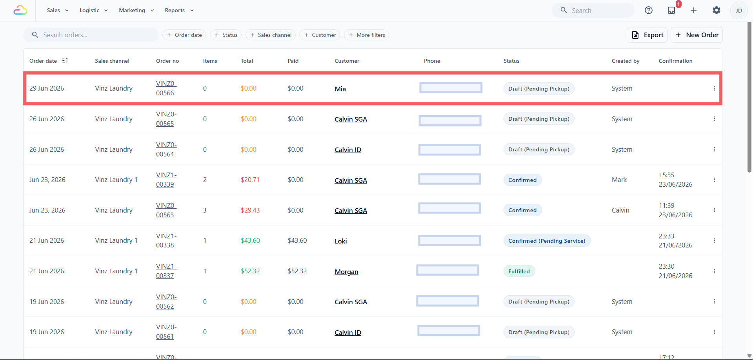Image resolution: width=753 pixels, height=360 pixels.
Task: Add a Sales channel filter
Action: click(x=271, y=35)
